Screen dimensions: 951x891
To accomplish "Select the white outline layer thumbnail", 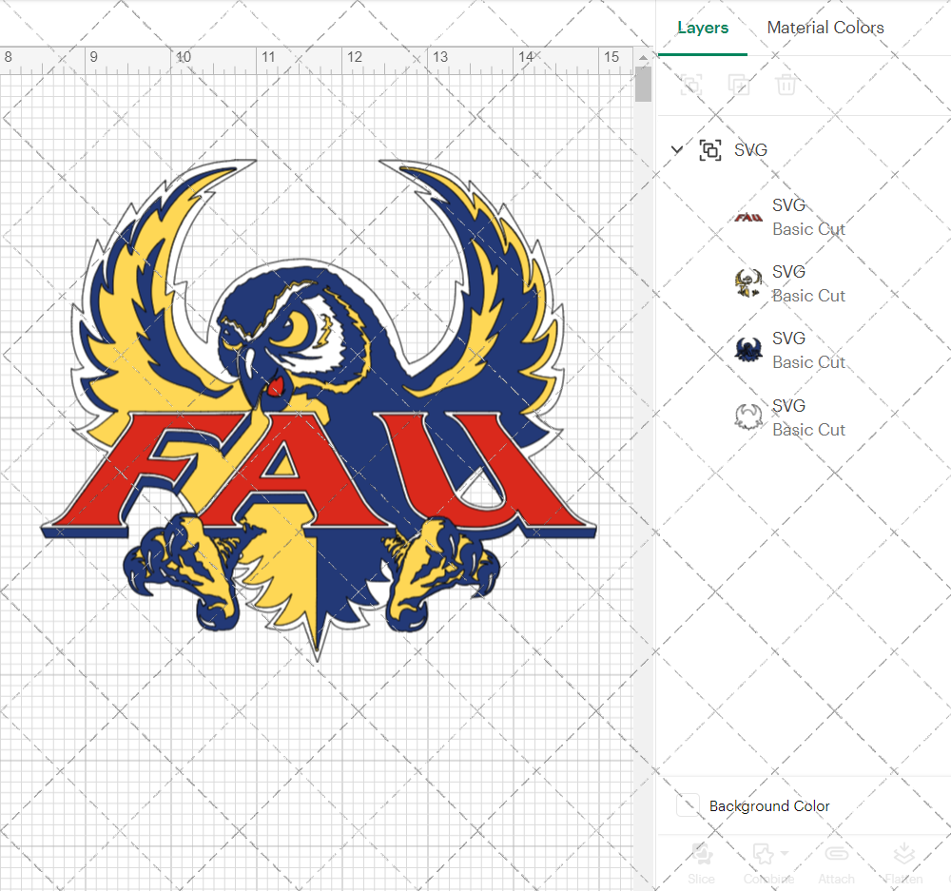I will click(748, 416).
